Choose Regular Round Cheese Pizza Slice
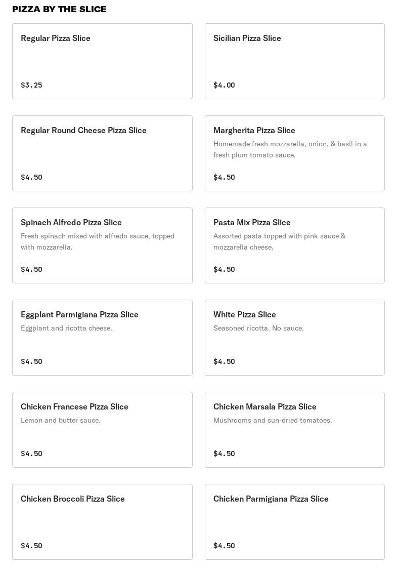The image size is (397, 575). point(102,153)
